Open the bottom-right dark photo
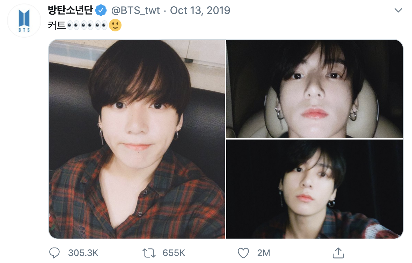The image size is (412, 263). click(x=315, y=189)
